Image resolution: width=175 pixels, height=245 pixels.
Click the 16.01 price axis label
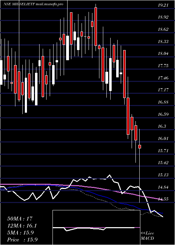[x=163, y=139]
